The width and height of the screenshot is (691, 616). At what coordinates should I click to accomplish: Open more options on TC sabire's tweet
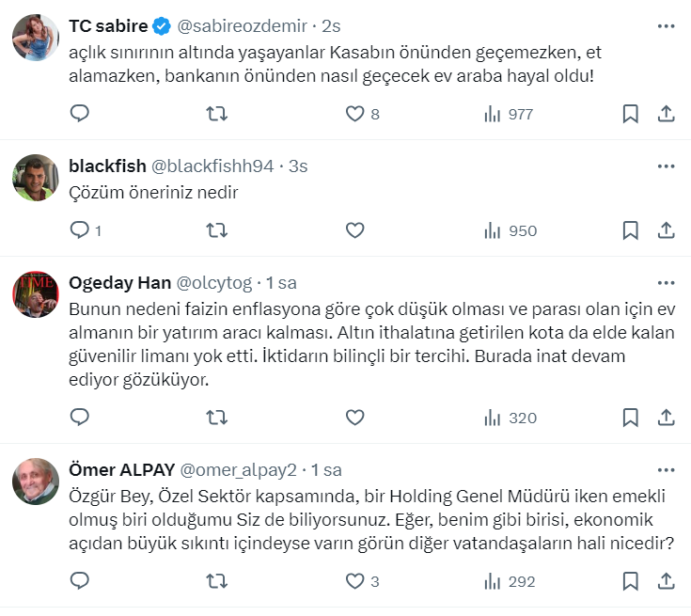pos(666,25)
